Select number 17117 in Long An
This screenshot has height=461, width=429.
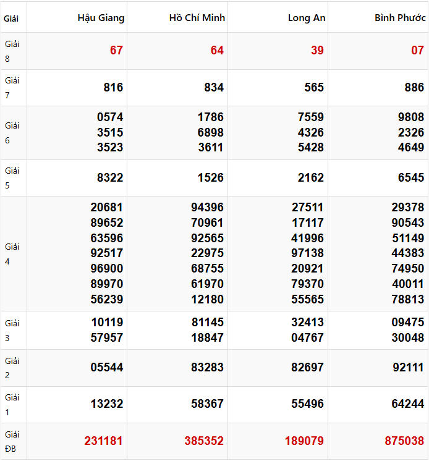308,222
